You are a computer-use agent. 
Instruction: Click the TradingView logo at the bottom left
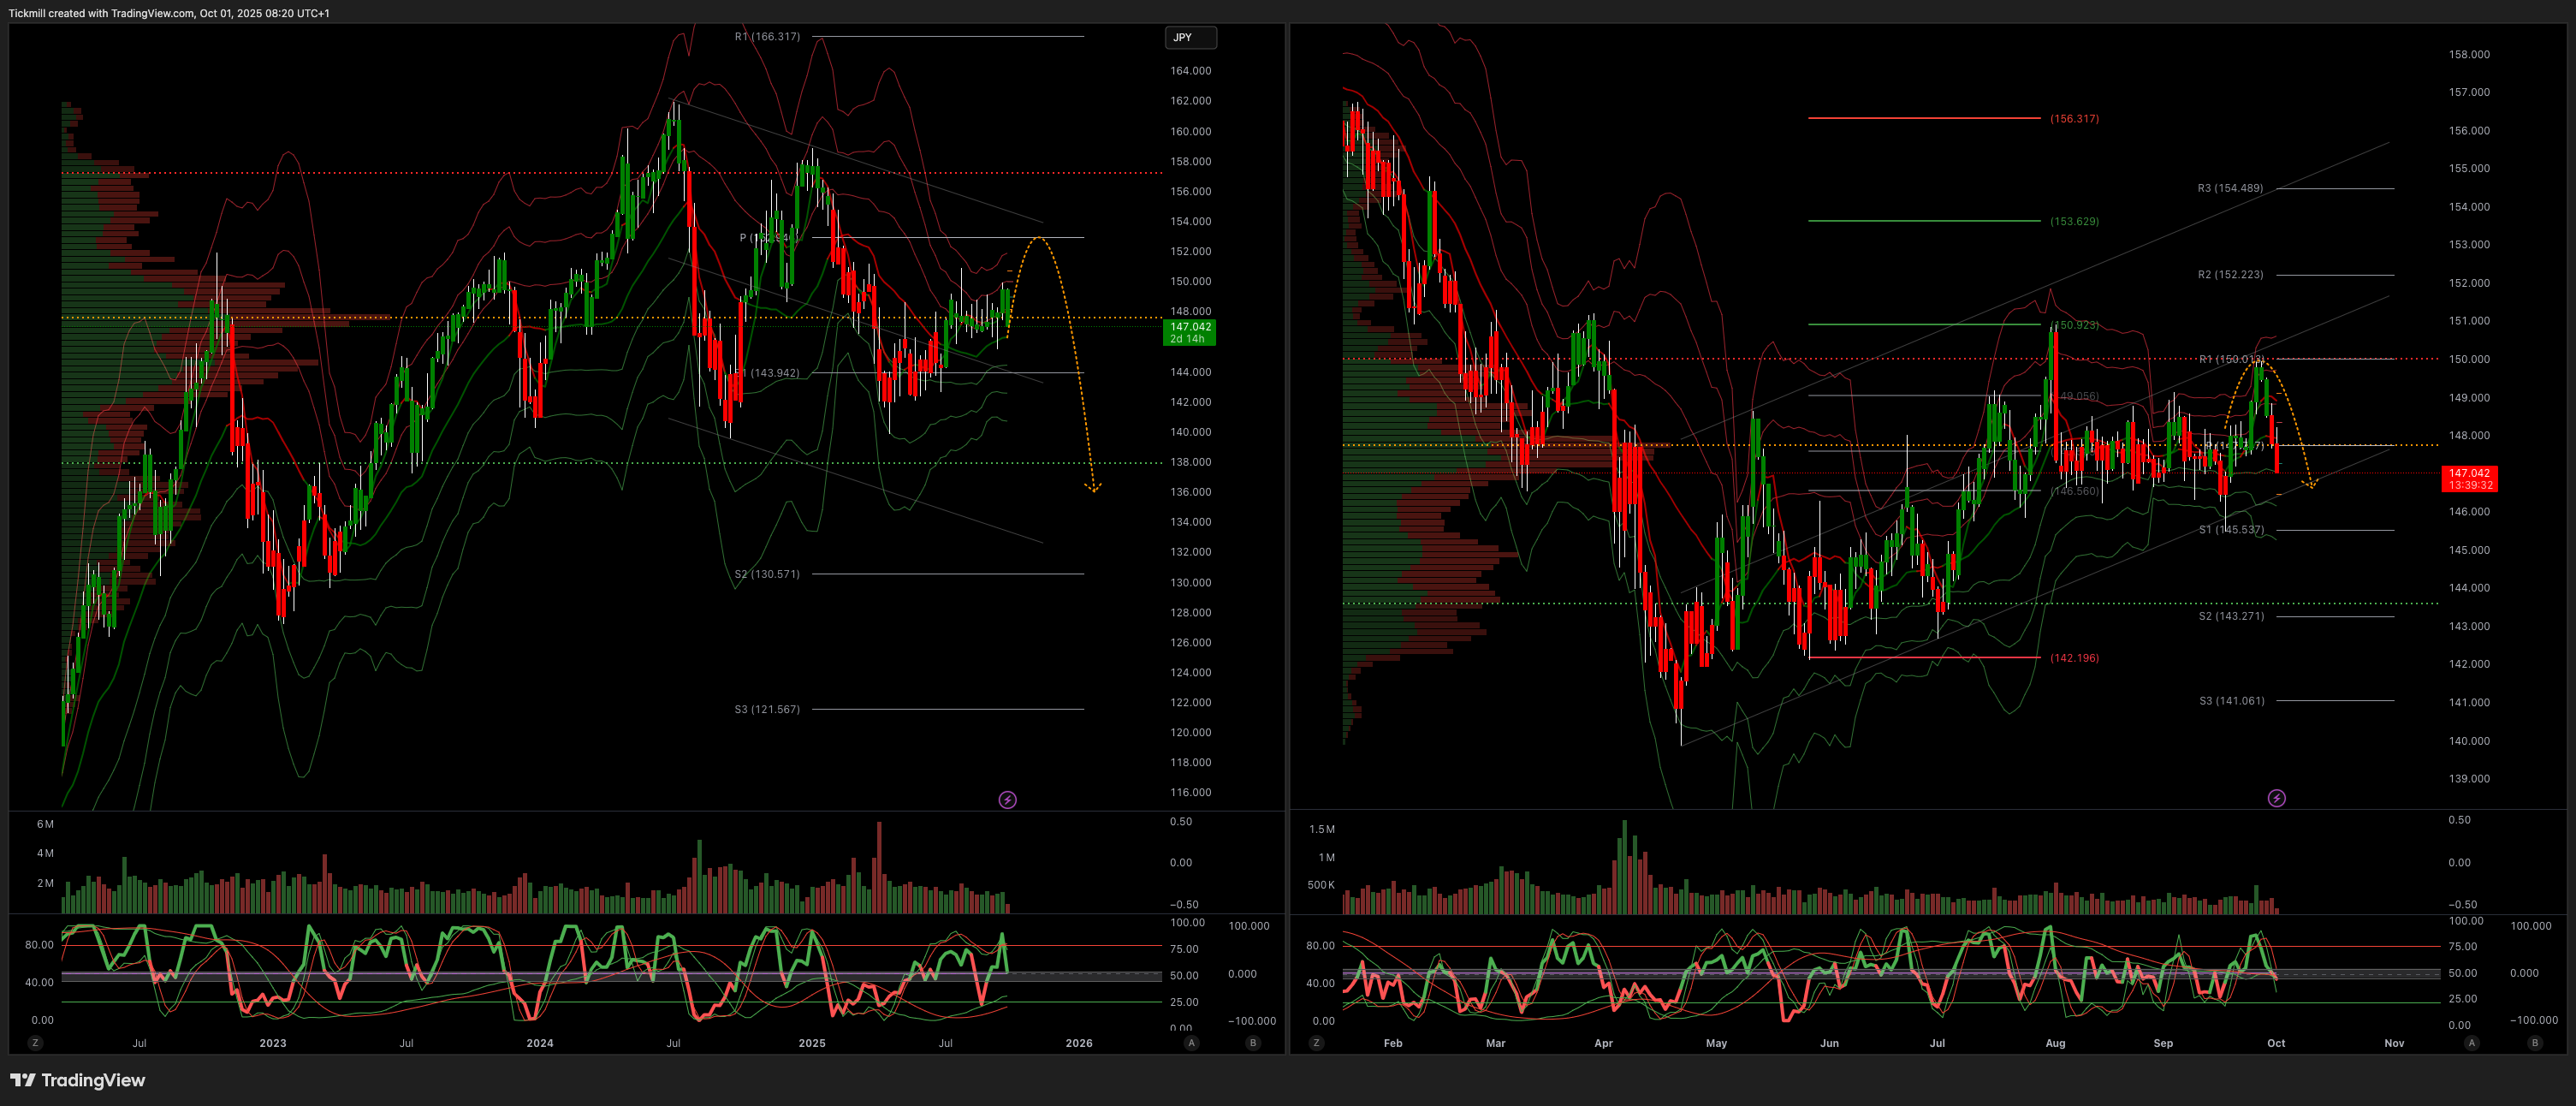tap(78, 1080)
